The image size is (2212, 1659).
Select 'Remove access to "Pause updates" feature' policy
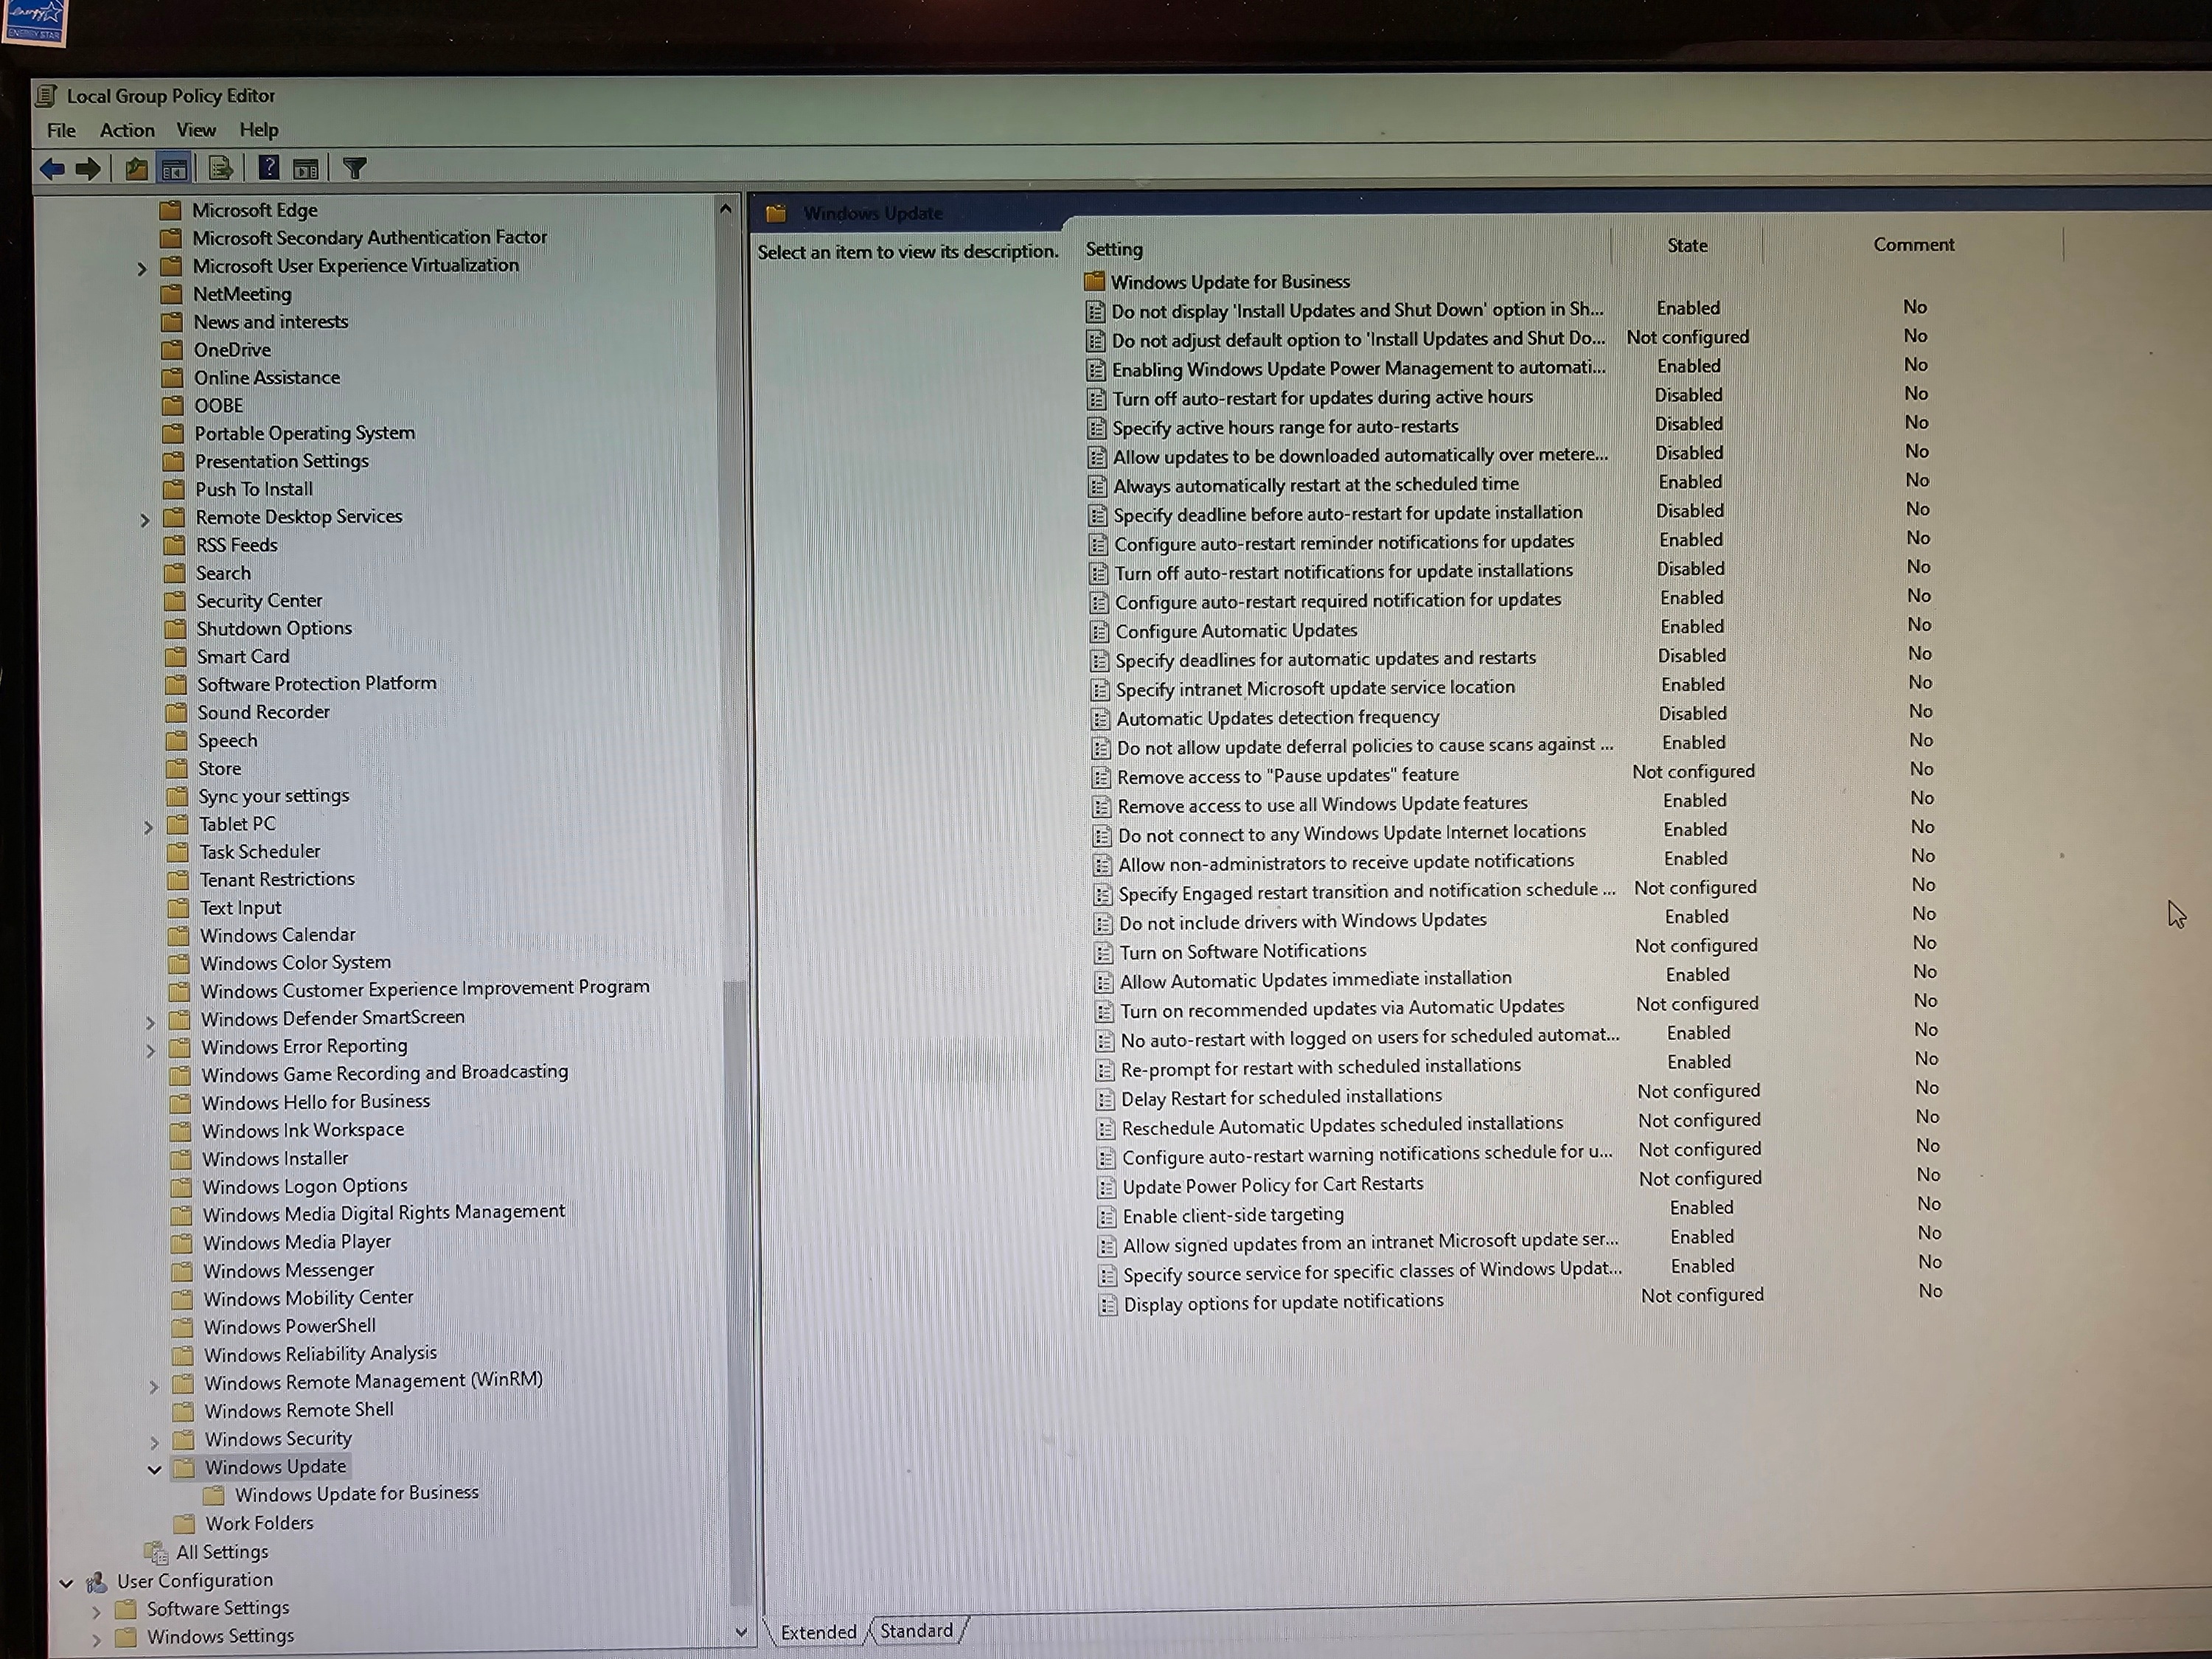pos(1287,775)
